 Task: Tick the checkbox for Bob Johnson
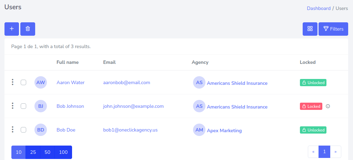(x=23, y=106)
